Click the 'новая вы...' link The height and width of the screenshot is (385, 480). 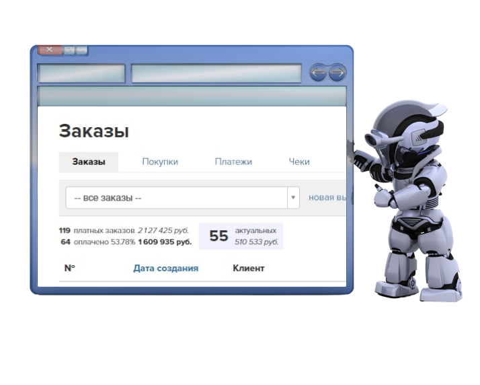point(327,198)
